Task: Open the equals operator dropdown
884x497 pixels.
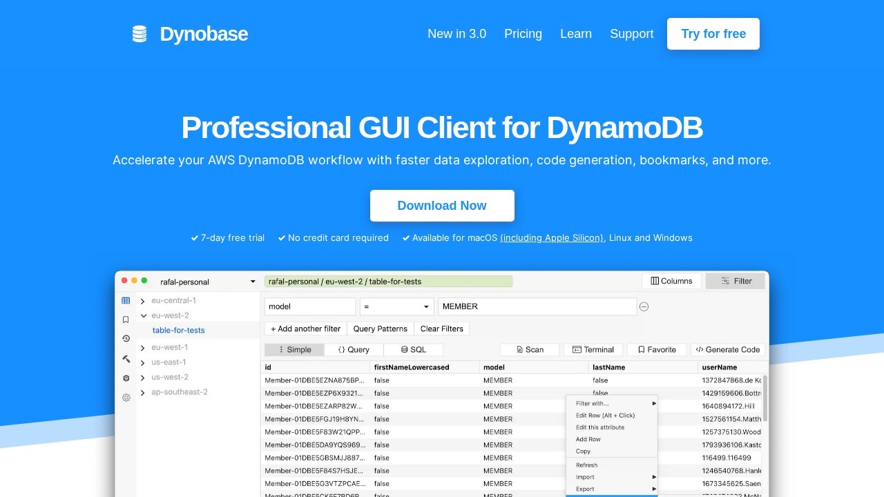Action: [x=396, y=306]
